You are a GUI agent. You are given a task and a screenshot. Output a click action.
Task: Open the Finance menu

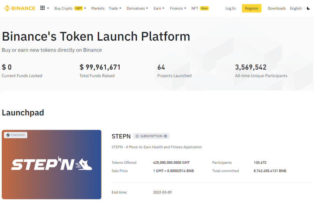click(176, 8)
